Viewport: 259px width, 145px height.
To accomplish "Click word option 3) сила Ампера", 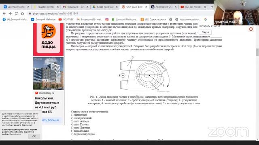I will point(80,121).
